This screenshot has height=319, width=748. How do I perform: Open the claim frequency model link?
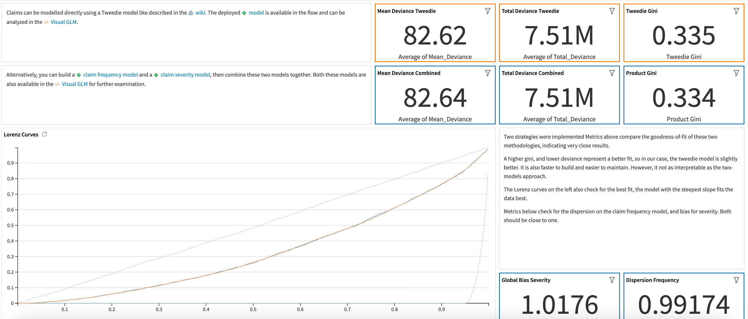pyautogui.click(x=111, y=74)
